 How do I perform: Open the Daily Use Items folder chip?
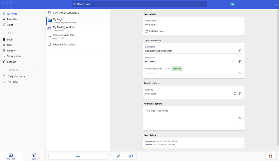[x=155, y=31]
